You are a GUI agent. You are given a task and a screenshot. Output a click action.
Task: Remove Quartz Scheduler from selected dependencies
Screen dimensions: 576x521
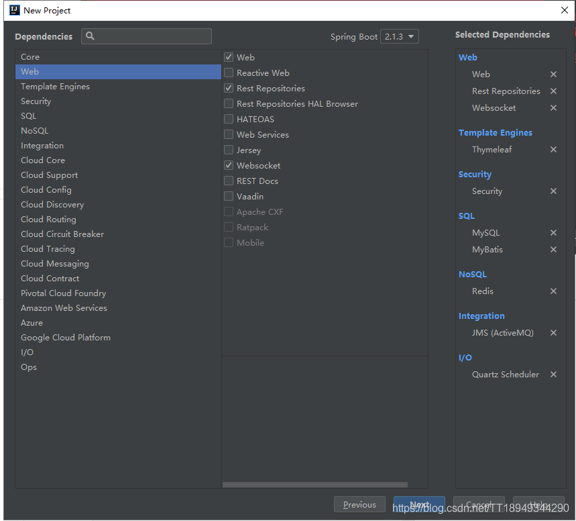coord(553,374)
